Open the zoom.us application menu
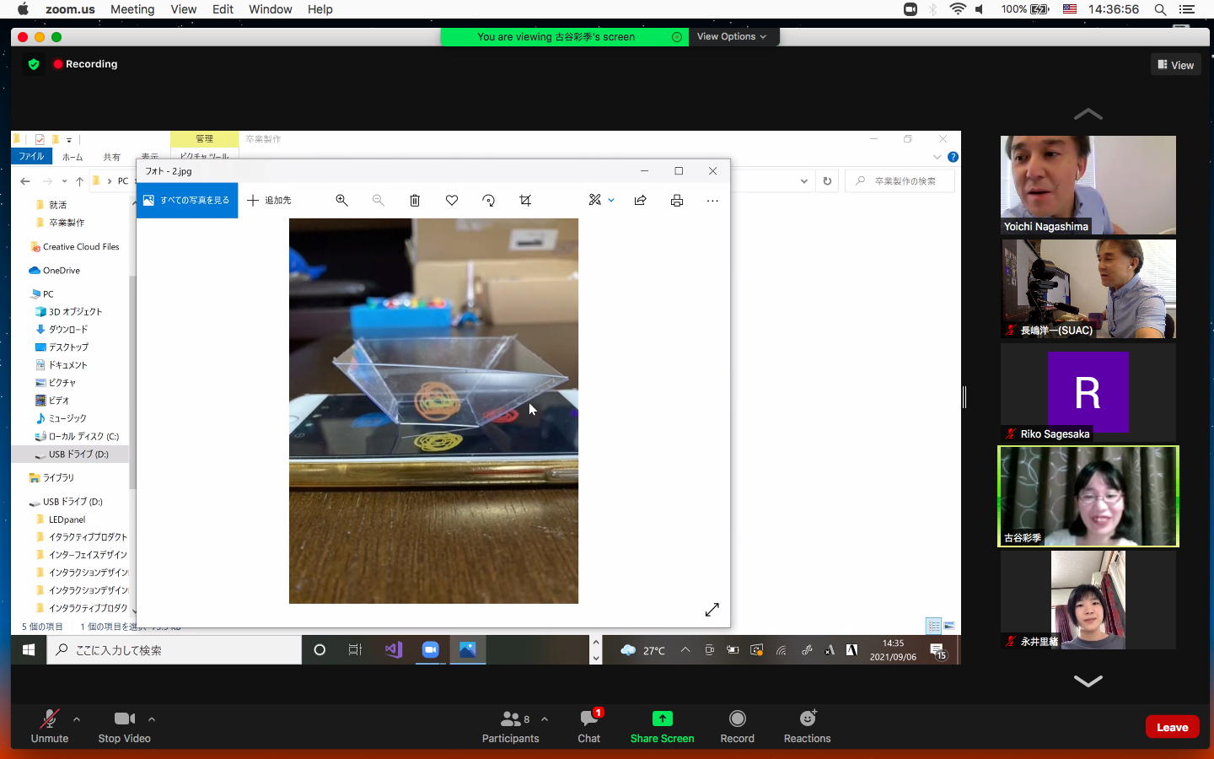The image size is (1214, 759). tap(70, 9)
